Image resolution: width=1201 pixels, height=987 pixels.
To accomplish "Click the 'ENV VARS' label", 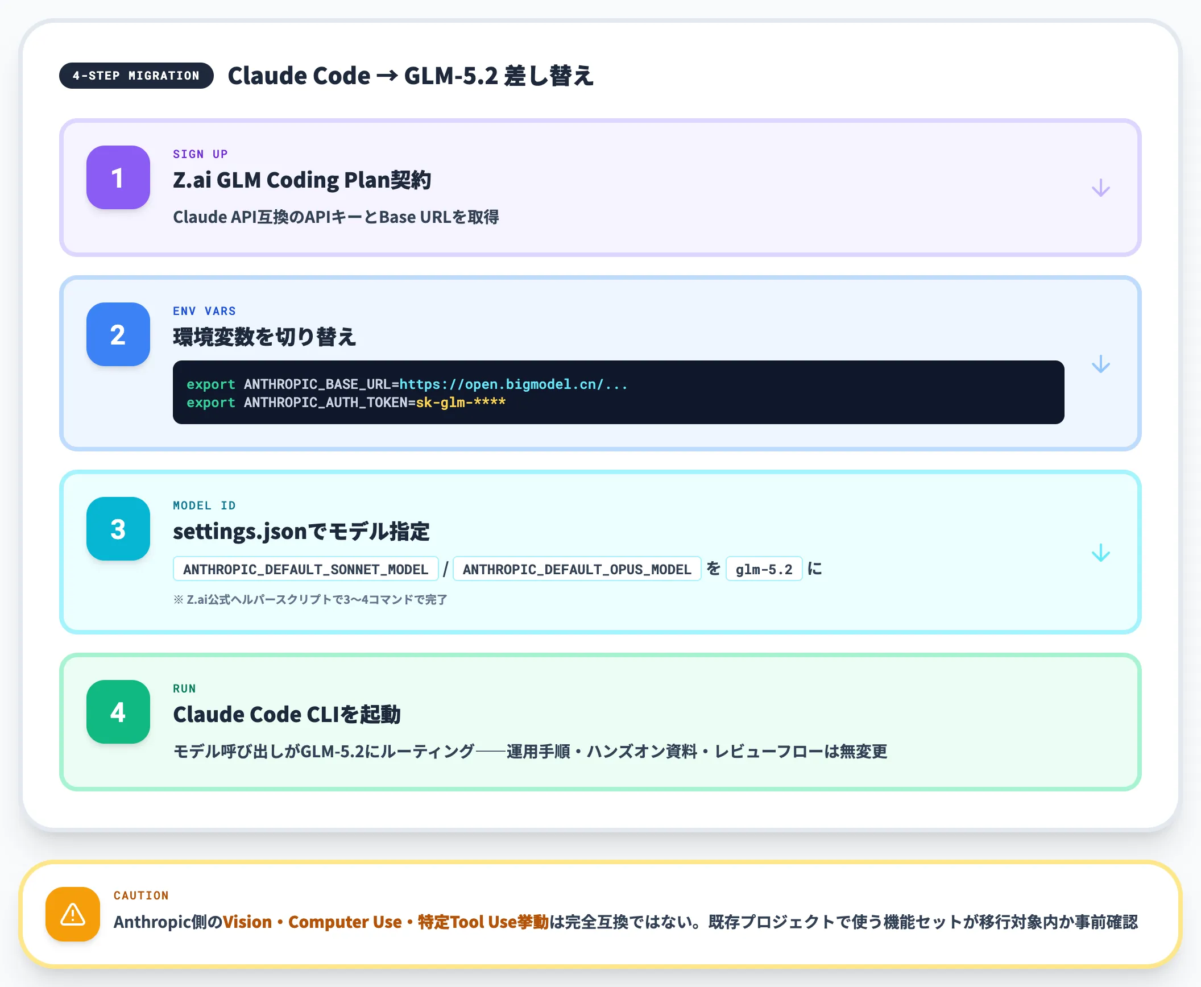I will pos(204,311).
